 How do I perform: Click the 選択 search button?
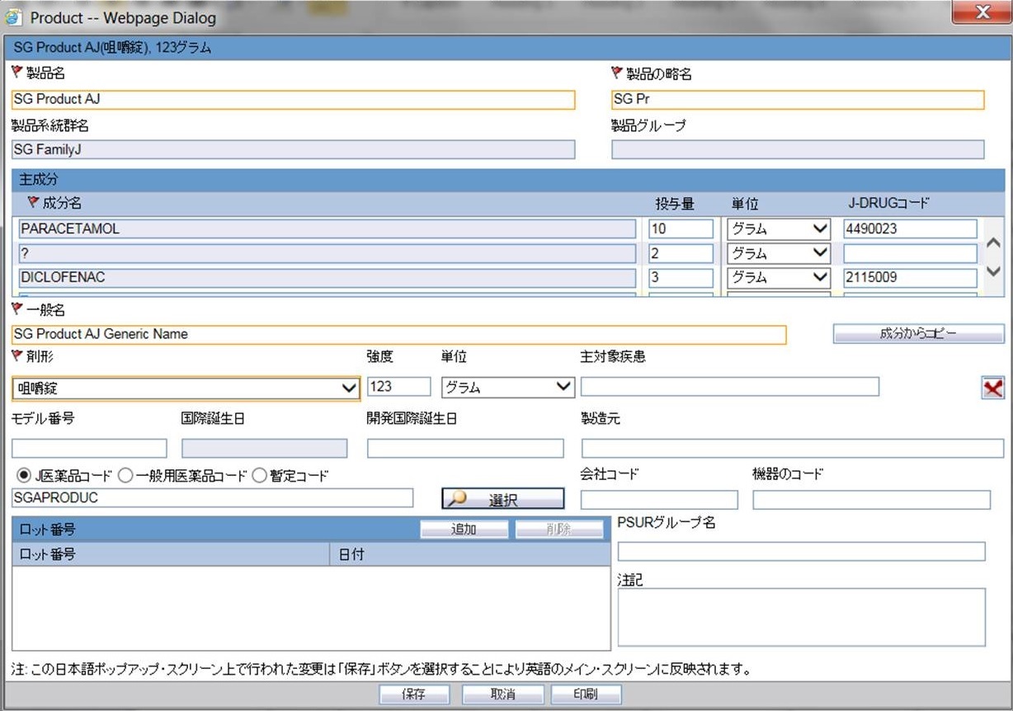click(x=503, y=499)
